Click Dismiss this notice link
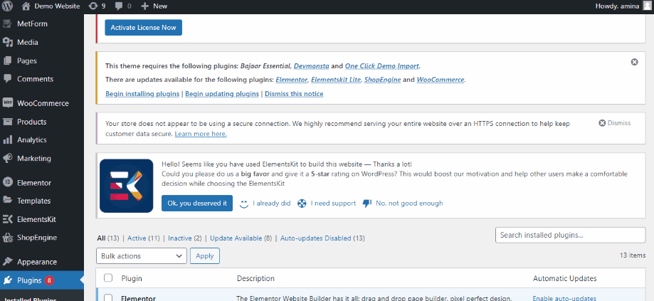 point(294,94)
